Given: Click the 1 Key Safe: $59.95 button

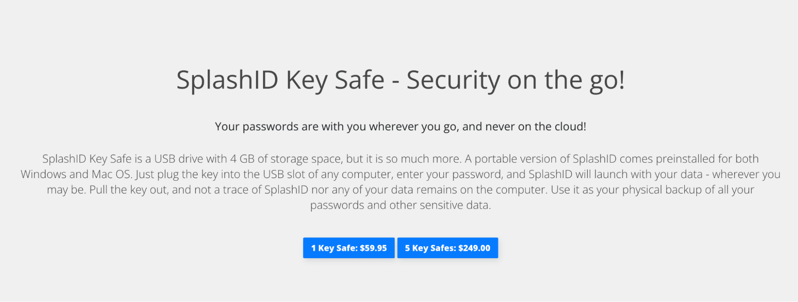Looking at the screenshot, I should tap(349, 248).
